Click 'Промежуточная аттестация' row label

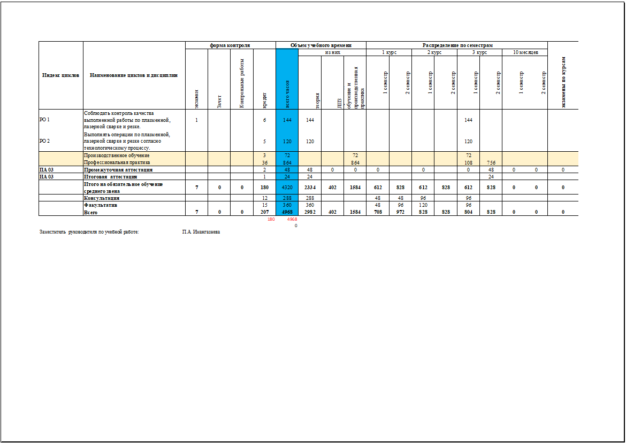tap(118, 169)
